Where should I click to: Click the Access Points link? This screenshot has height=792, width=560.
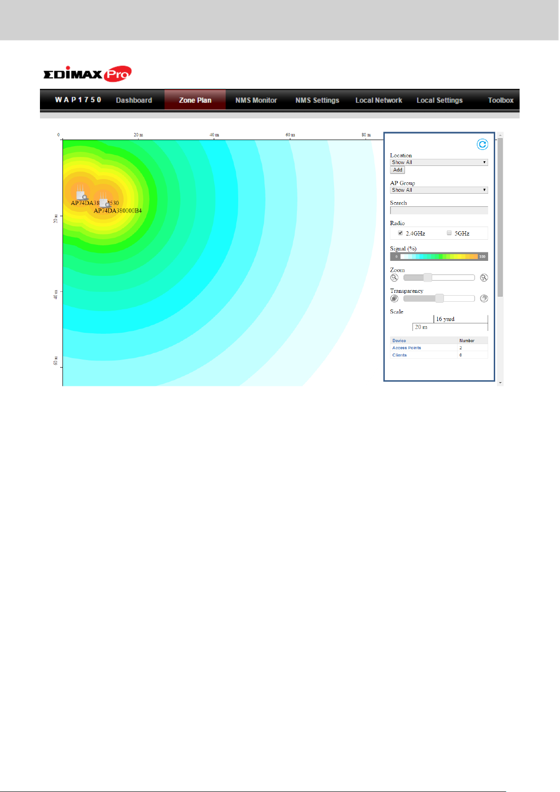[x=406, y=348]
